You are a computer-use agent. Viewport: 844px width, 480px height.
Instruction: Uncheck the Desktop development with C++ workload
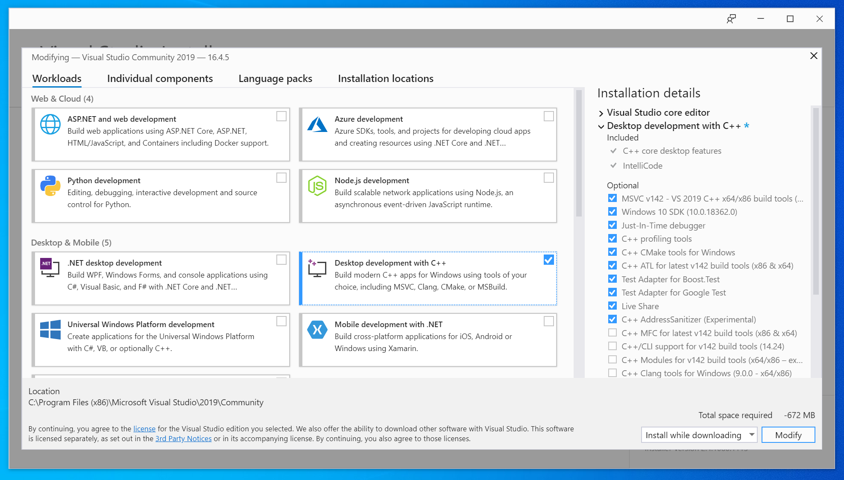click(548, 260)
